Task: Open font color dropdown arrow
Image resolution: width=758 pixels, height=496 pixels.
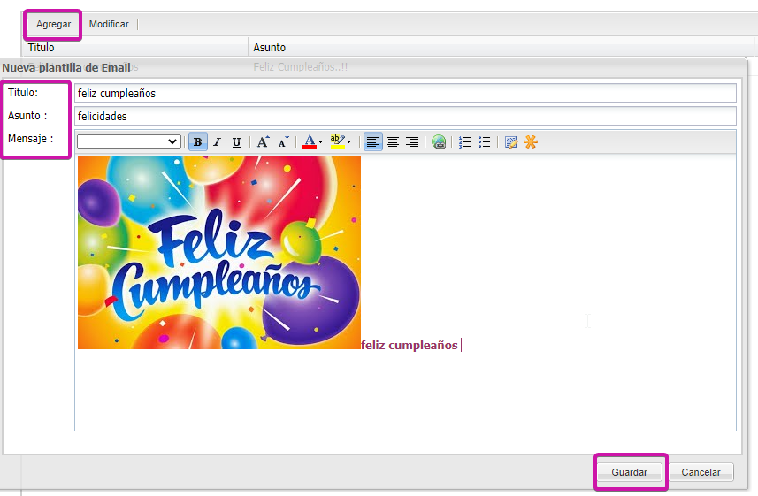Action: click(320, 142)
